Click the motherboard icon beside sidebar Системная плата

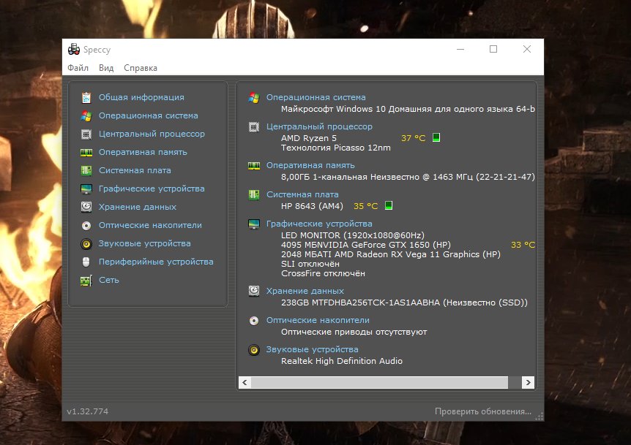pos(86,171)
